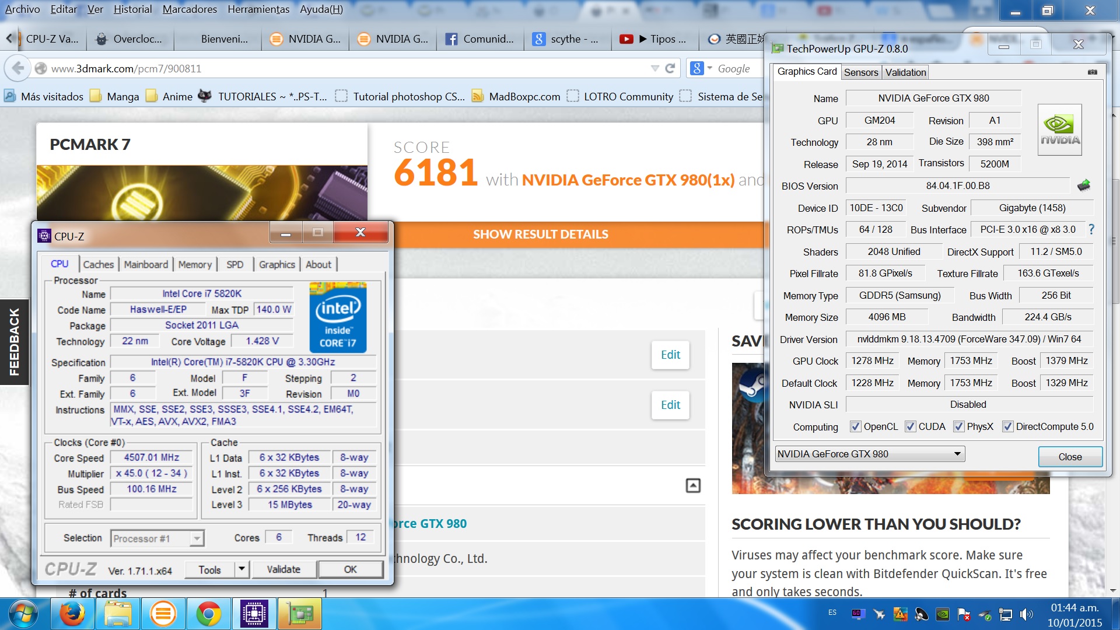Open the Herramientas menu
The image size is (1120, 630).
[258, 9]
